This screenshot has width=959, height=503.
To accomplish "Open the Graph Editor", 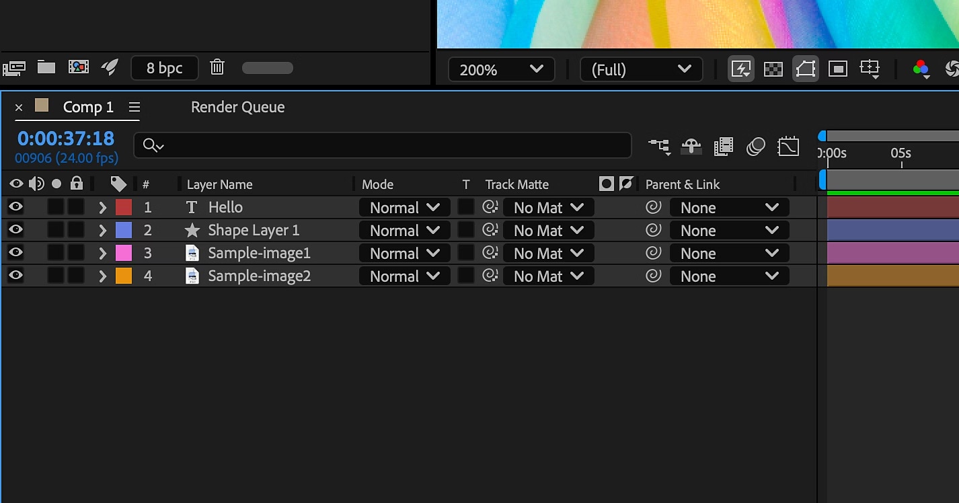I will click(x=788, y=146).
